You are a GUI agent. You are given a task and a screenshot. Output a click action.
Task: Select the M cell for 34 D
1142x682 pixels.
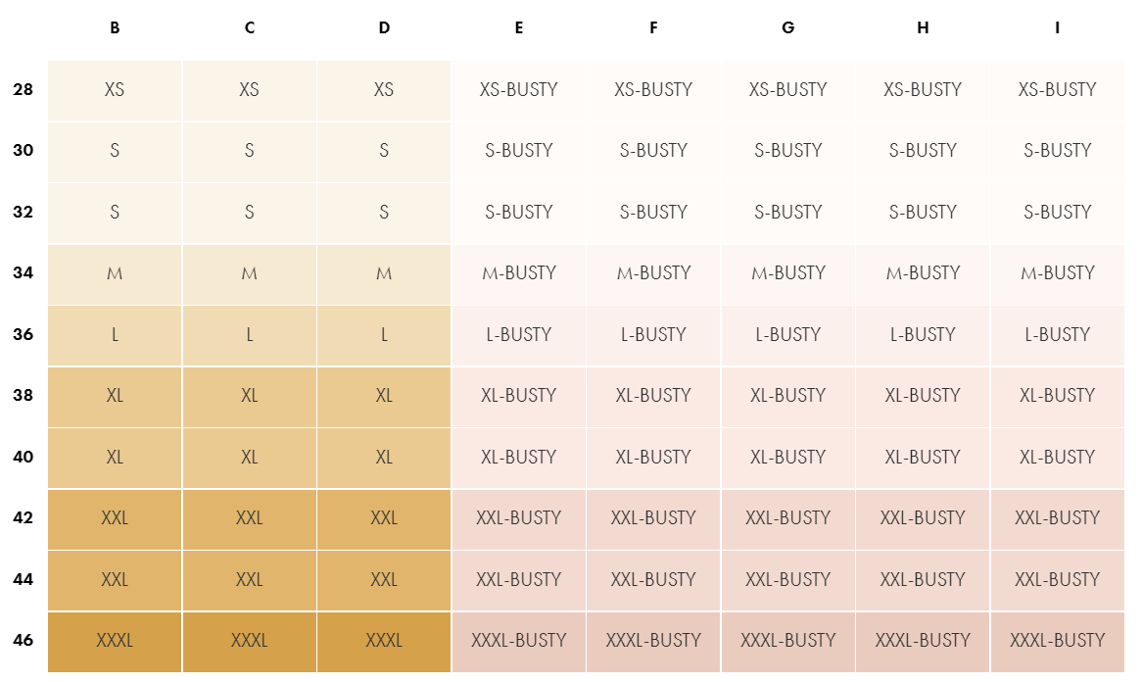click(x=384, y=274)
